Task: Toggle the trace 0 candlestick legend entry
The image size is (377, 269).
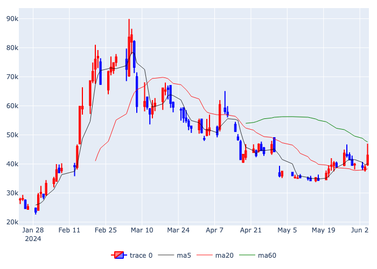Action: pyautogui.click(x=132, y=256)
